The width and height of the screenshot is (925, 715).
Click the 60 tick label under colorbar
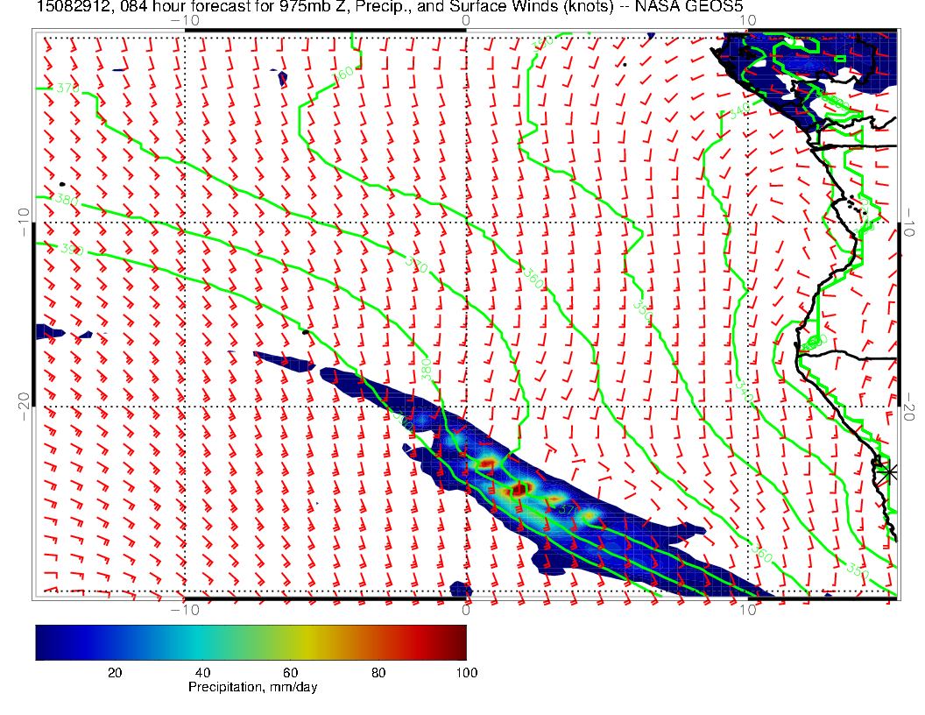click(x=290, y=672)
